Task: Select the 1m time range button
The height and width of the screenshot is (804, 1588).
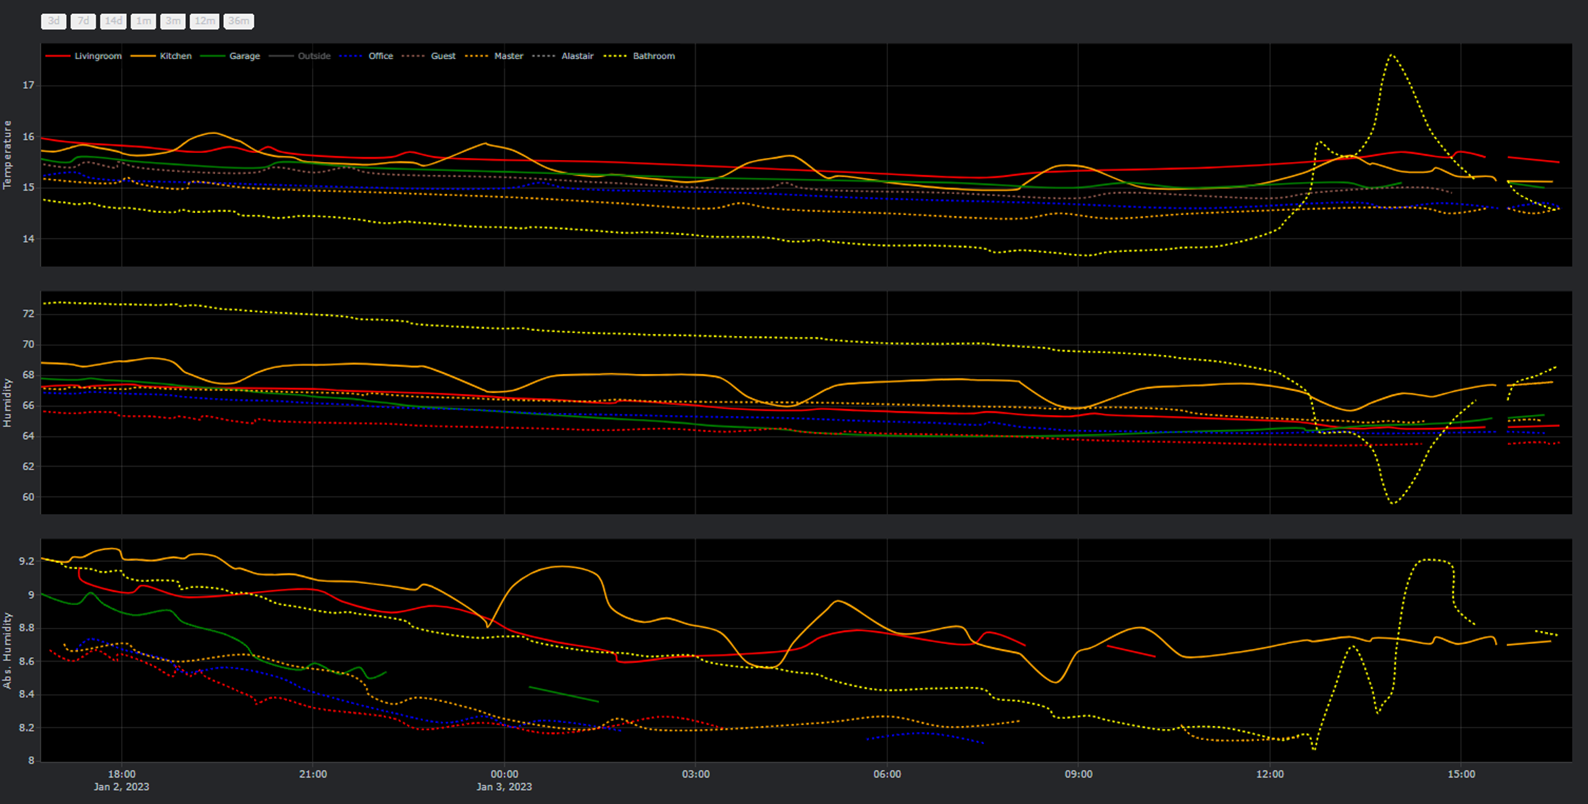Action: coord(143,21)
